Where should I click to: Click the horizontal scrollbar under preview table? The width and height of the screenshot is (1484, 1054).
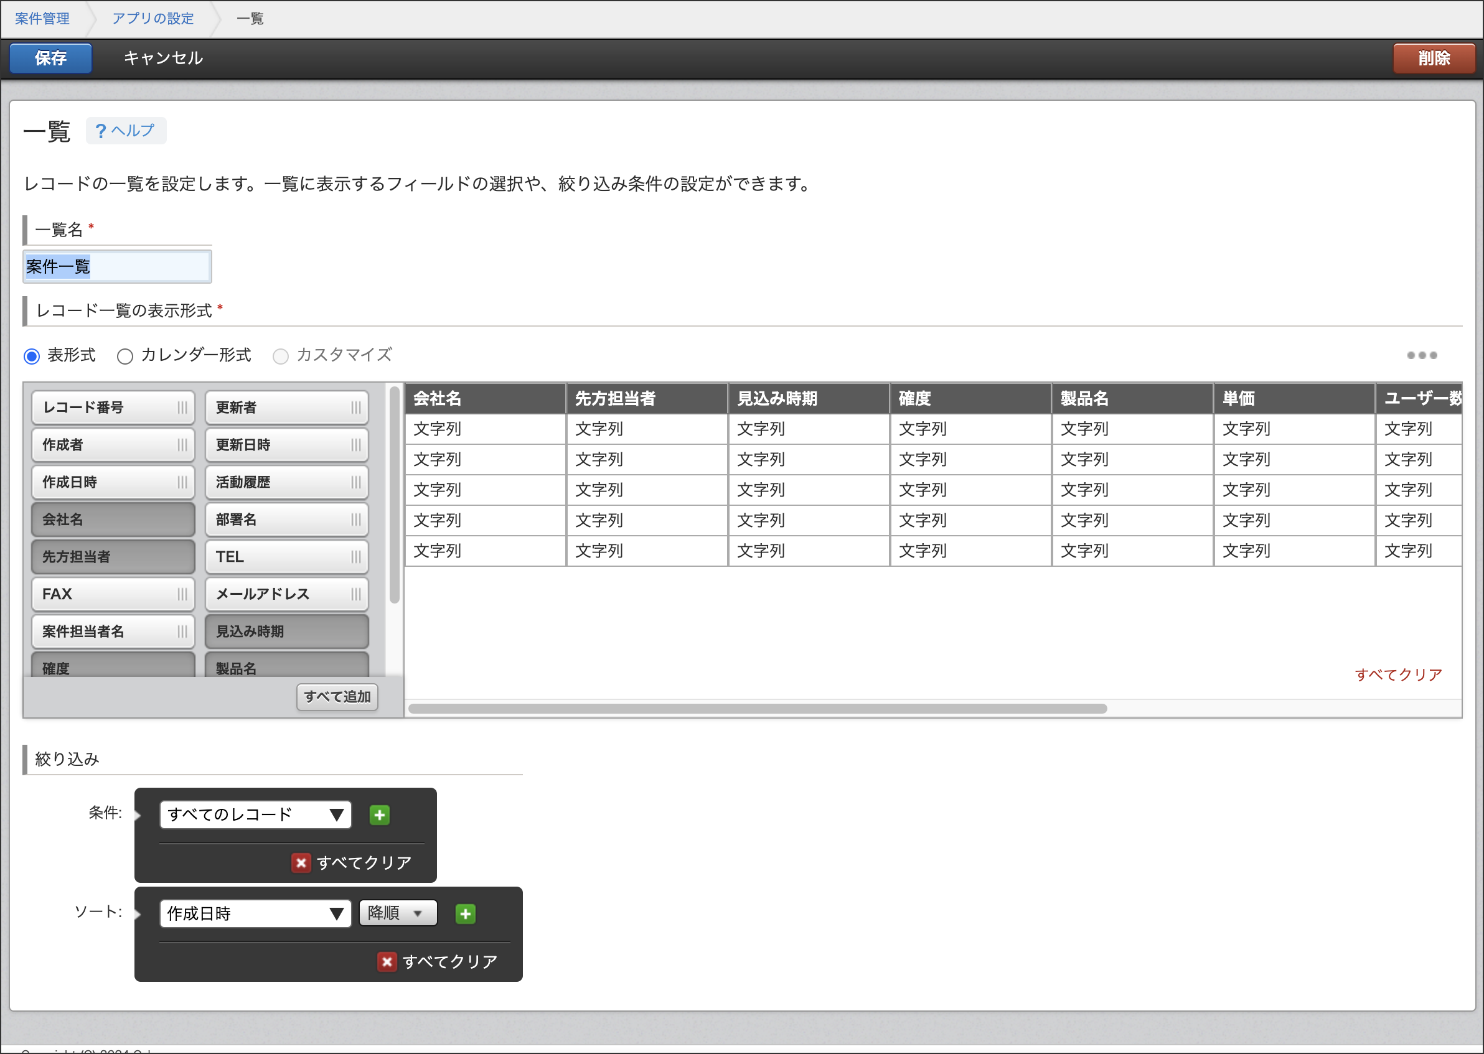tap(757, 708)
